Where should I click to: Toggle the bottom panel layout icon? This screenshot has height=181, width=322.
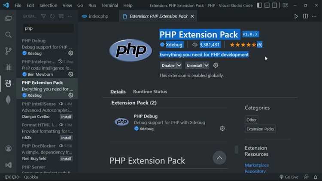tap(267, 5)
